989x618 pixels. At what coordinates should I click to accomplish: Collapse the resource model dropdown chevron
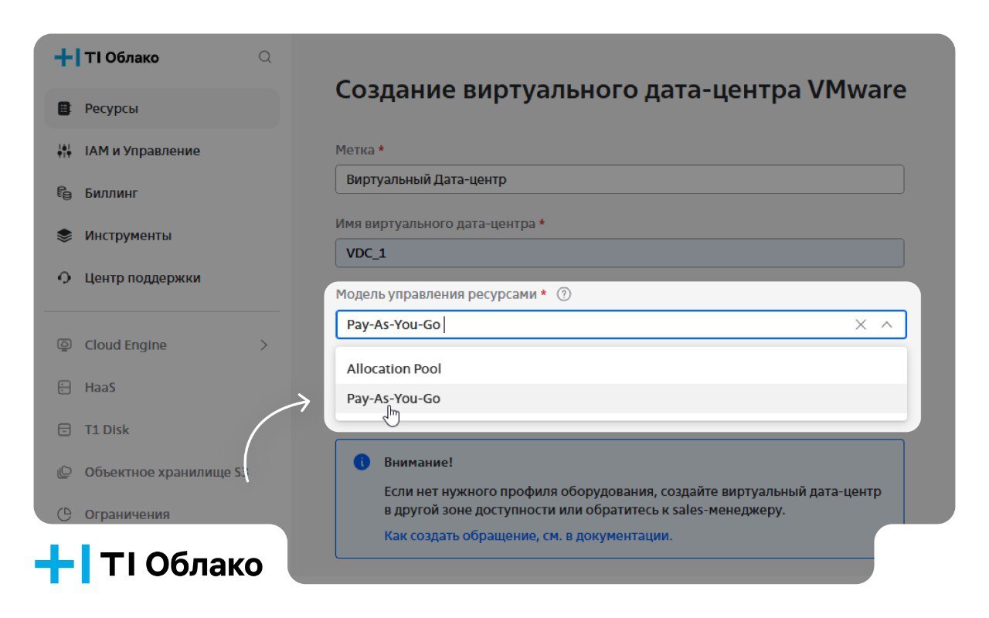(887, 324)
